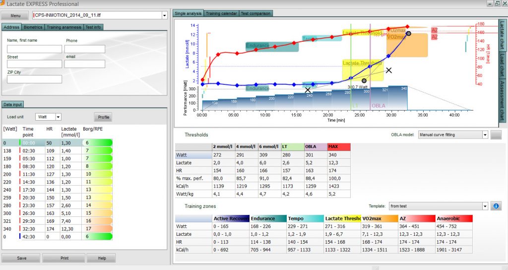Click the application logo icon in title bar
This screenshot has width=508, height=270.
coord(2,3)
